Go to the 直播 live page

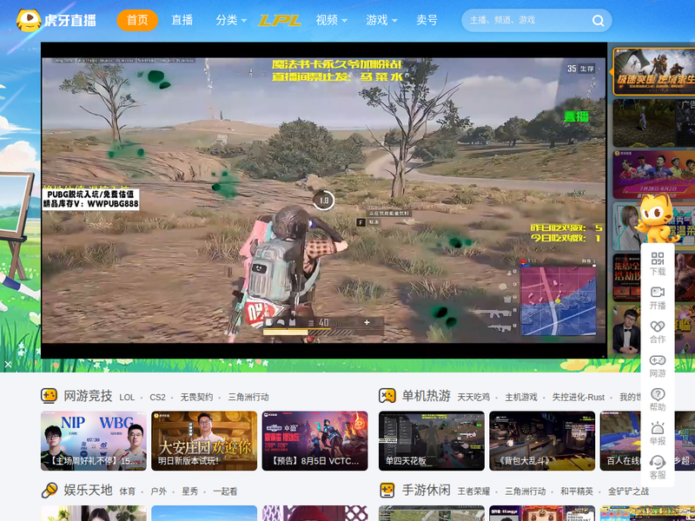[x=182, y=20]
